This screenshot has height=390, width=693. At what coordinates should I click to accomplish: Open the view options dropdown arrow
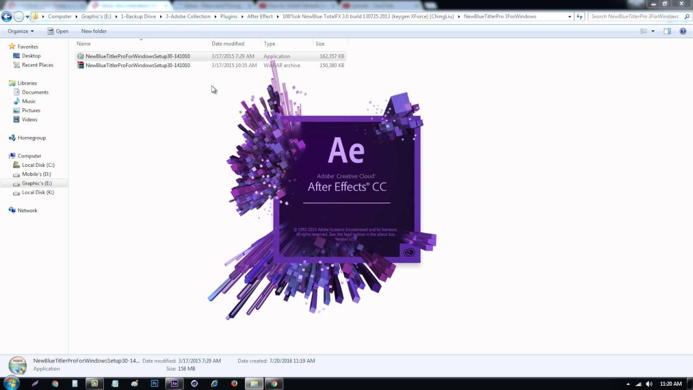coord(652,31)
